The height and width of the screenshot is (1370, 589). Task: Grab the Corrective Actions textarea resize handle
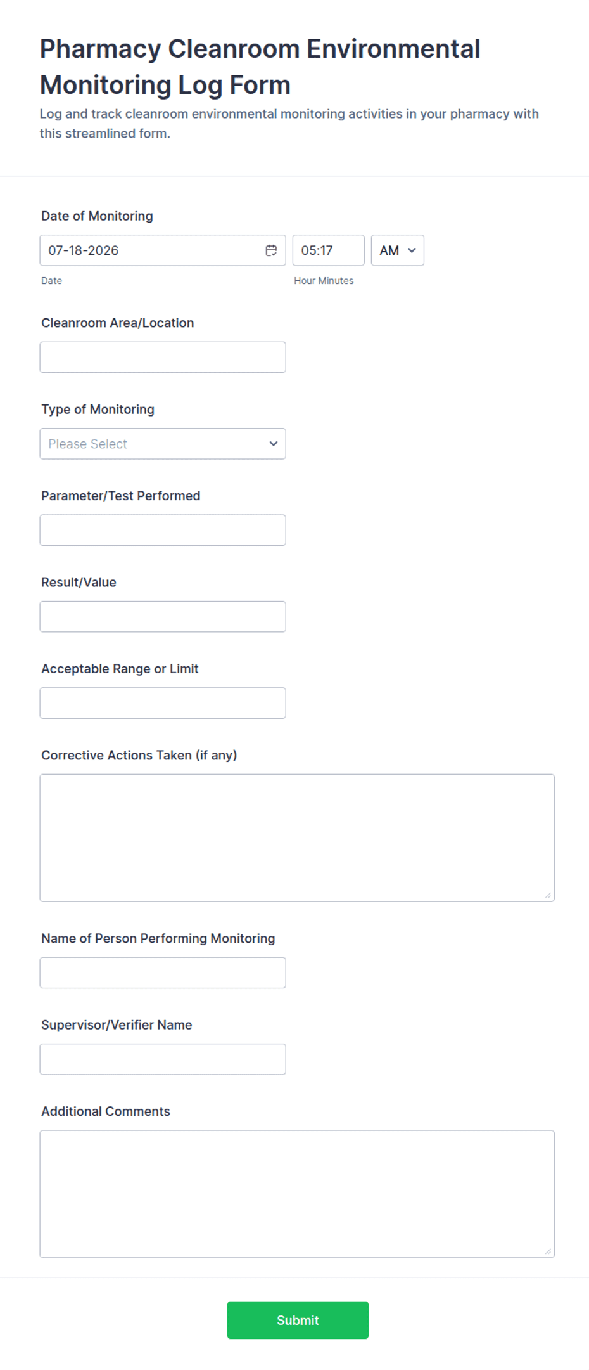tap(548, 895)
